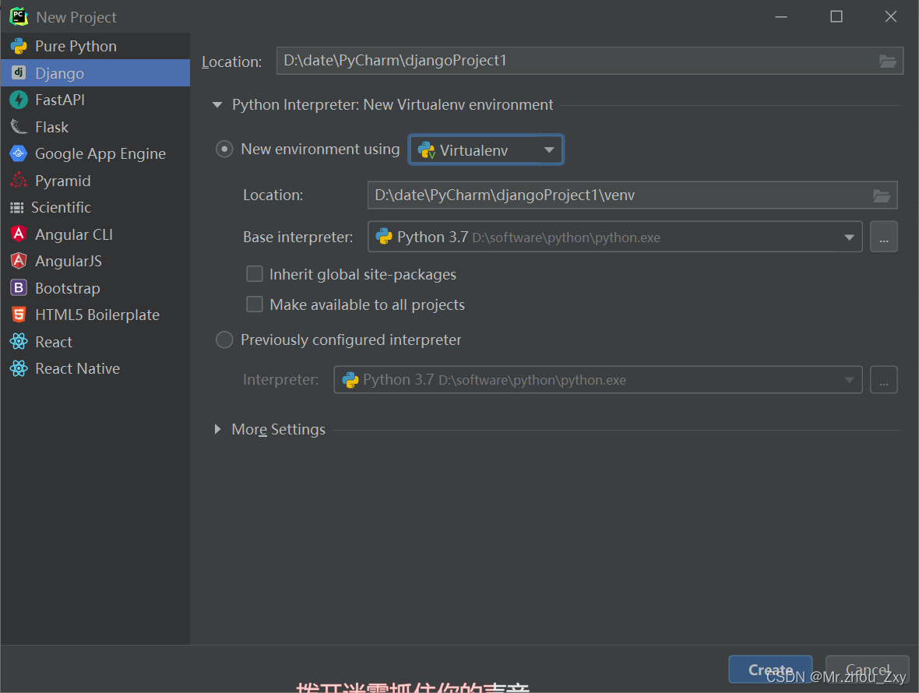Screen dimensions: 919x693
Task: Click the Flask horn icon
Action: point(19,127)
